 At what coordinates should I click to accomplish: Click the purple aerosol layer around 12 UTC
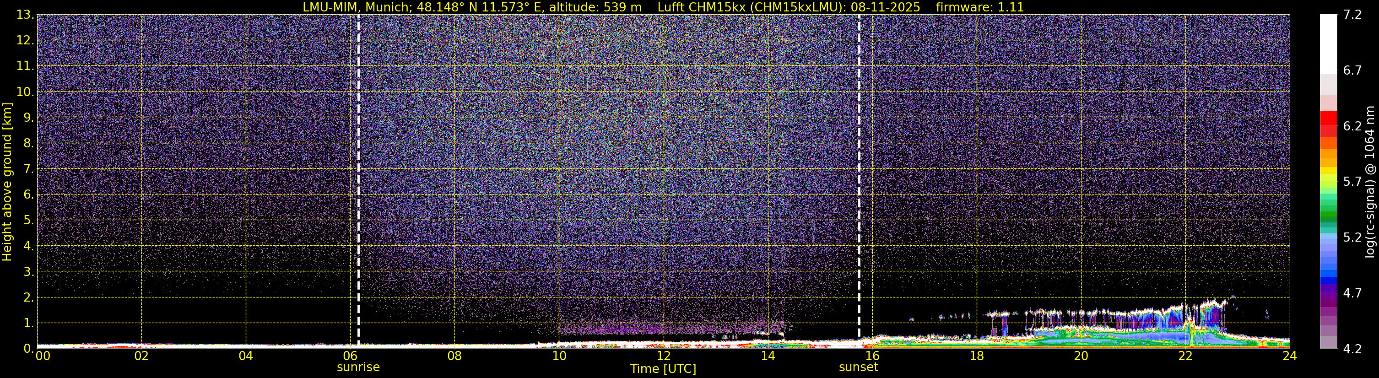[x=664, y=328]
